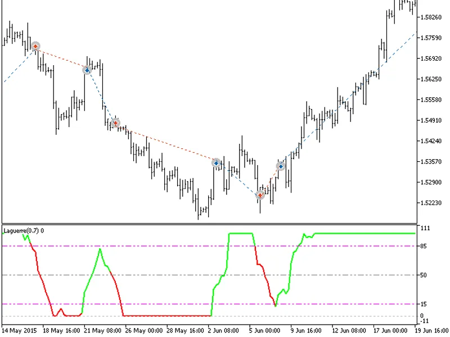
Task: Click the blue buy marker near 1.56250
Action: pyautogui.click(x=87, y=70)
